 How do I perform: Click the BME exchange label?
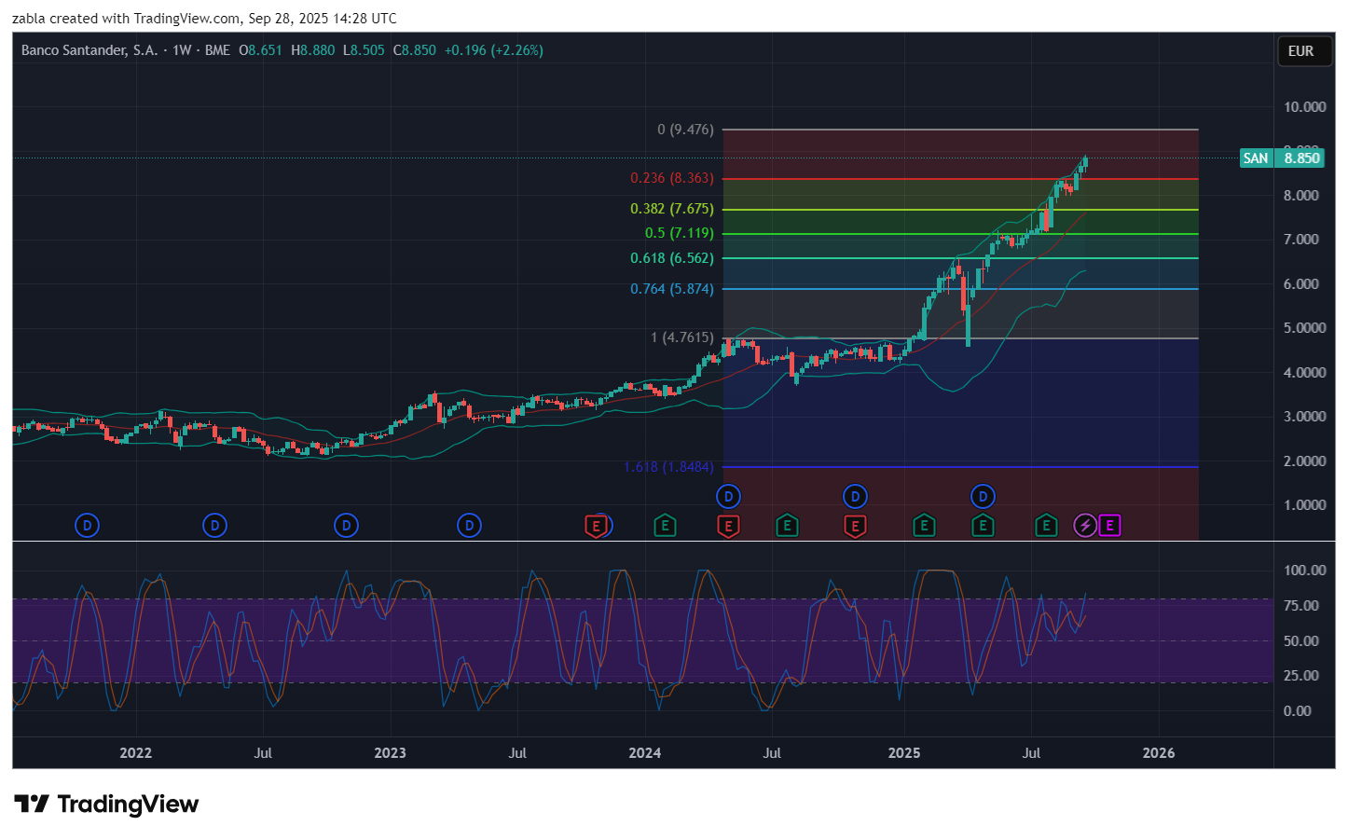point(217,50)
